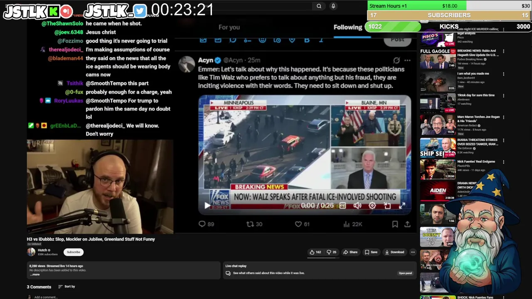The width and height of the screenshot is (532, 299).
Task: Click the YouTube search magnifier icon
Action: (319, 6)
